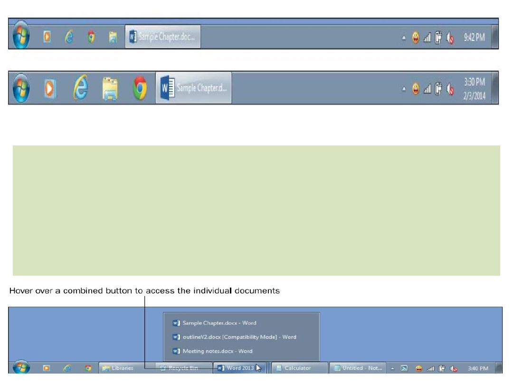Screen dimensions: 513x385
Task: Open File Explorer in the 3:30 PM taskbar
Action: pyautogui.click(x=110, y=88)
